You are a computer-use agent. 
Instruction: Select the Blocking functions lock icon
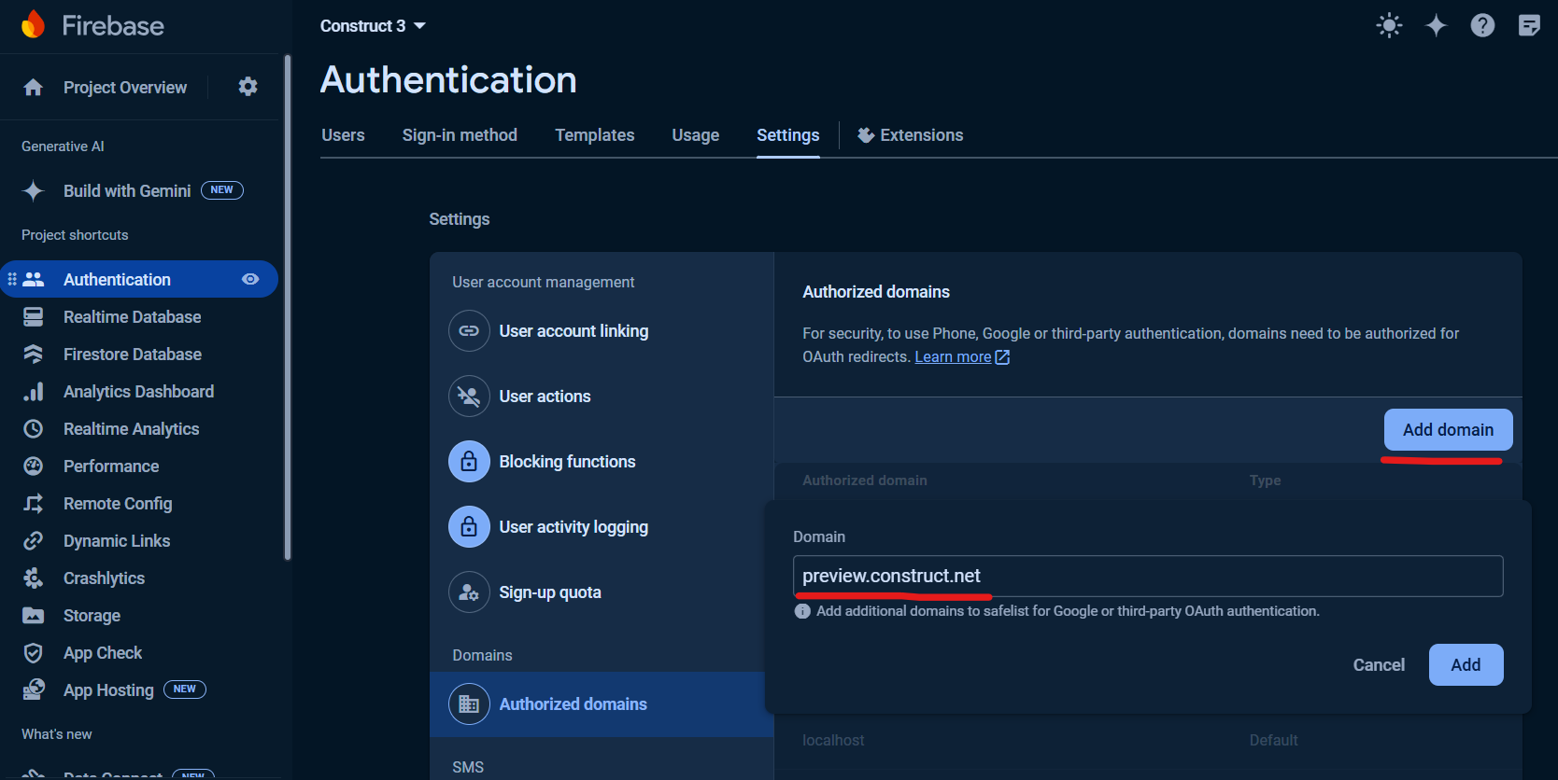pos(469,462)
